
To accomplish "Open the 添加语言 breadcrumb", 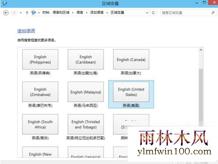I will pyautogui.click(x=97, y=13).
